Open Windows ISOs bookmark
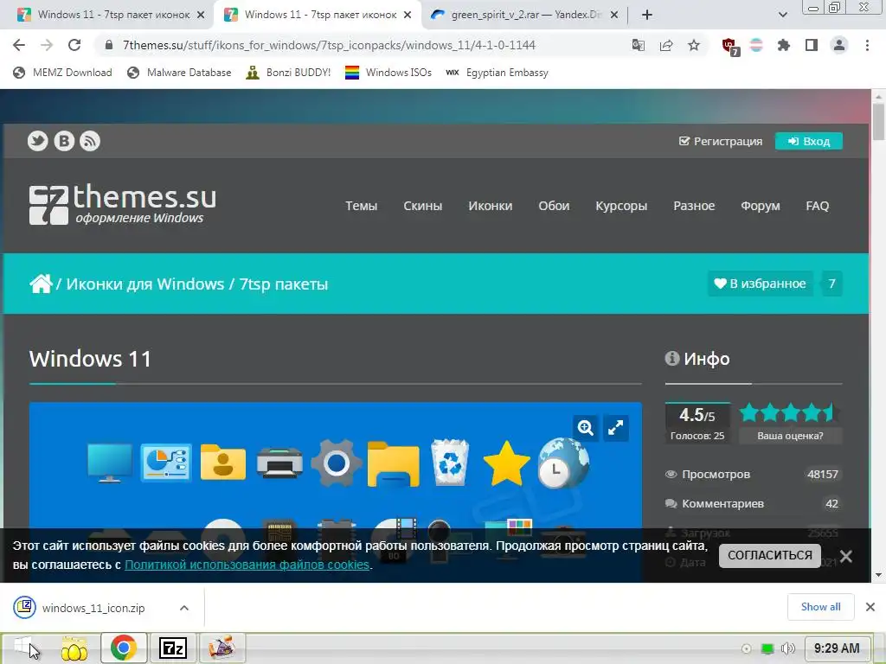This screenshot has width=886, height=664. coord(388,73)
